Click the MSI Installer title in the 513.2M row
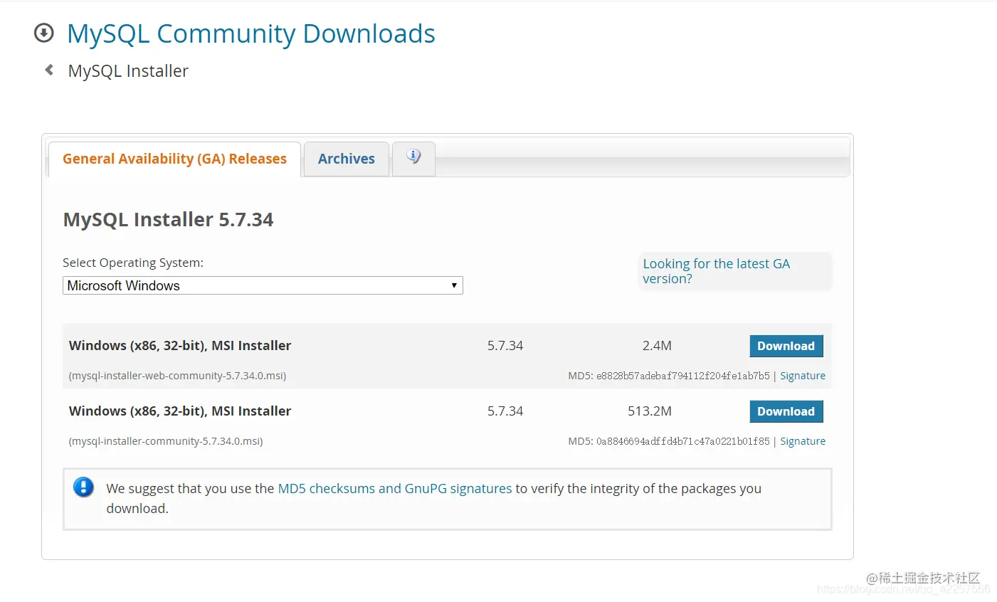Image resolution: width=997 pixels, height=602 pixels. pos(180,411)
